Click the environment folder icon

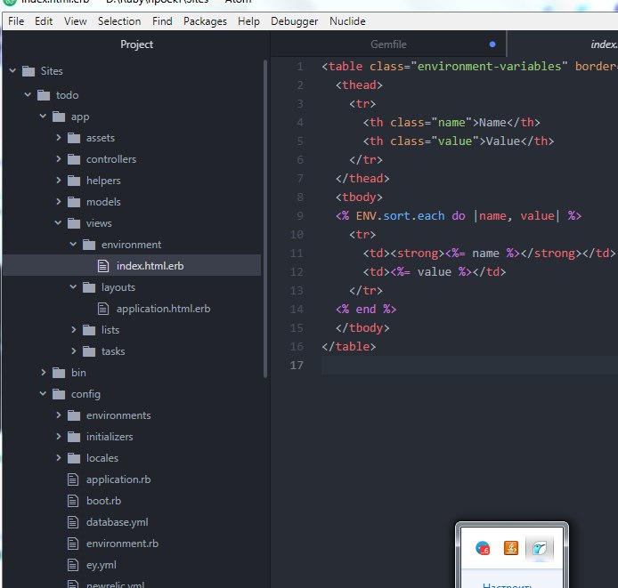coord(89,245)
